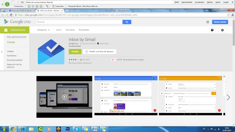Click the Productividad category link
Image resolution: width=235 pixels, height=132 pixels.
(x=75, y=46)
